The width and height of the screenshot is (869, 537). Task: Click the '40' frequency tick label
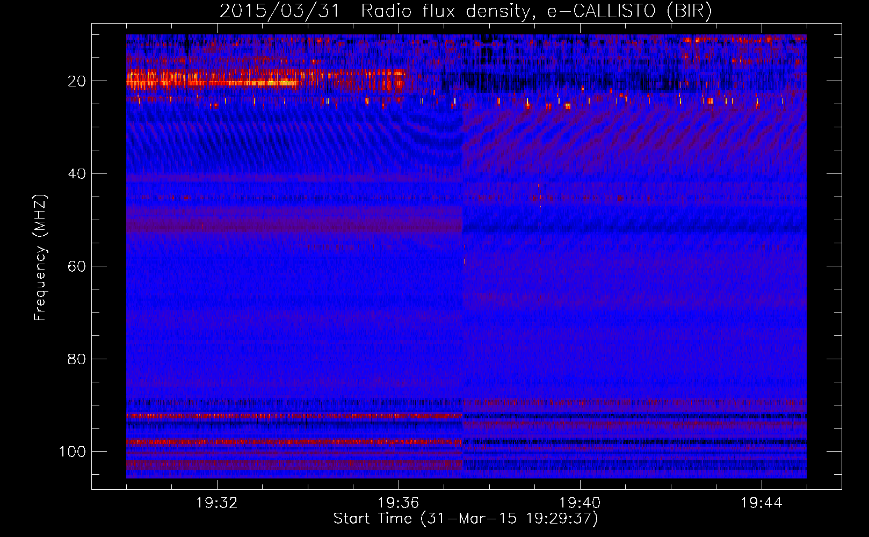pos(77,174)
